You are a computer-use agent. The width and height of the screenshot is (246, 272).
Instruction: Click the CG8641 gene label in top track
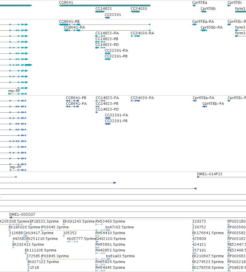point(66,3)
